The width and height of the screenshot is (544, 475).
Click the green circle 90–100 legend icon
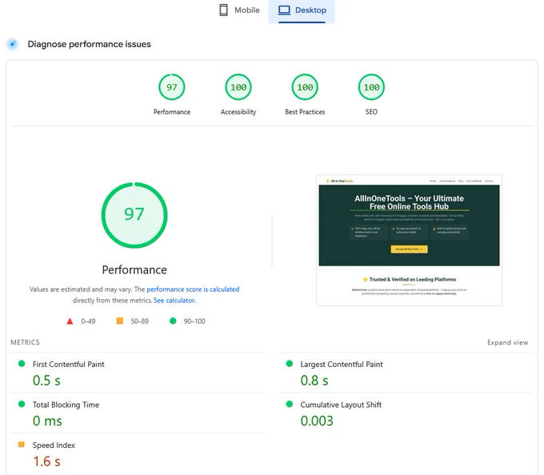pyautogui.click(x=173, y=321)
